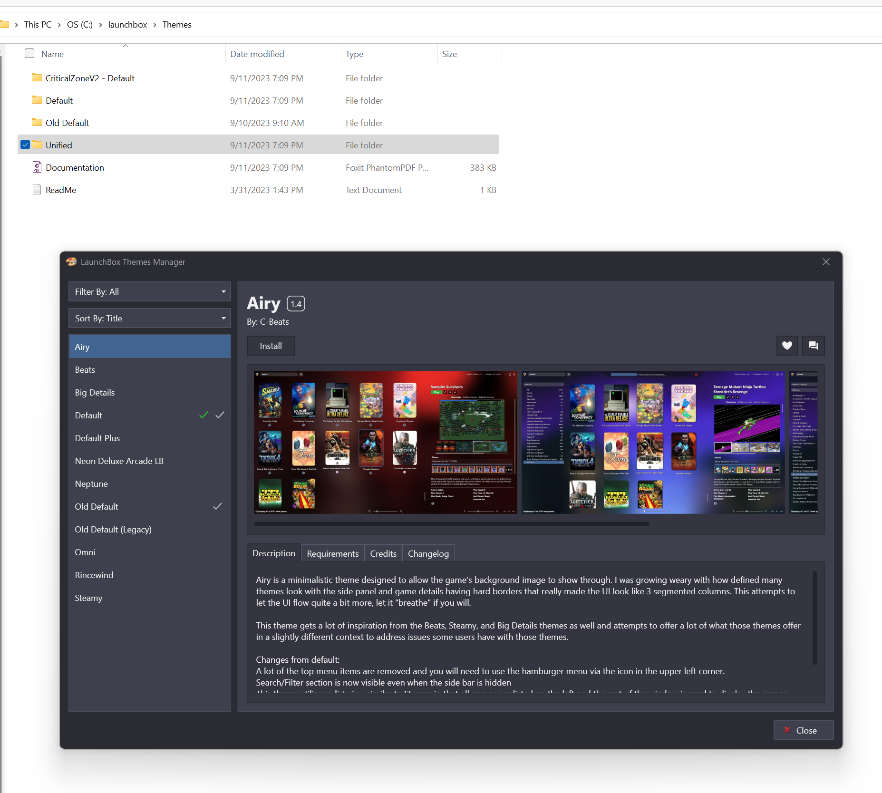The height and width of the screenshot is (793, 882).
Task: Select the ReadMe file name
Action: (61, 190)
